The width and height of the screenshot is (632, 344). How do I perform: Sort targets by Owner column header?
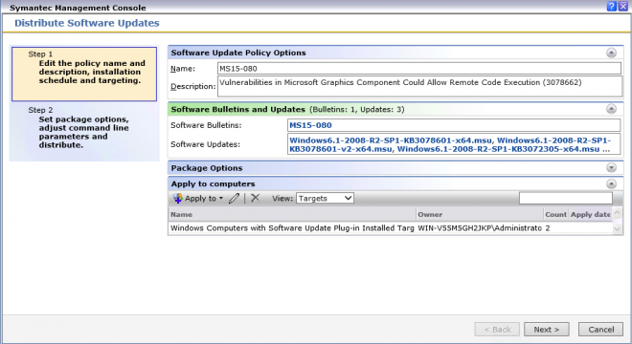pyautogui.click(x=480, y=214)
